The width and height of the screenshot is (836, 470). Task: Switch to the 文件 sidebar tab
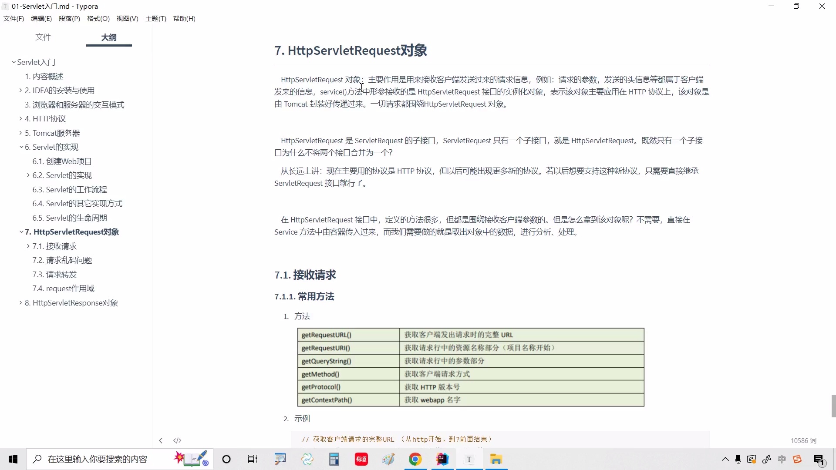click(x=43, y=37)
